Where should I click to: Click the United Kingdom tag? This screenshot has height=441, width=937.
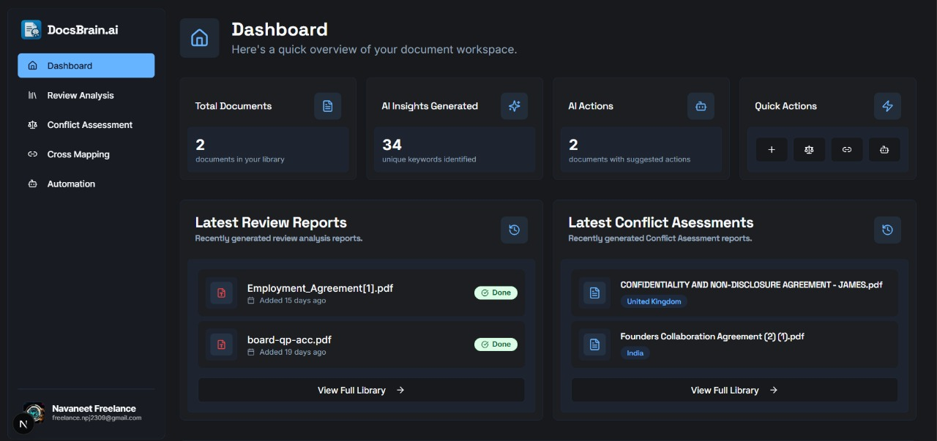tap(654, 301)
